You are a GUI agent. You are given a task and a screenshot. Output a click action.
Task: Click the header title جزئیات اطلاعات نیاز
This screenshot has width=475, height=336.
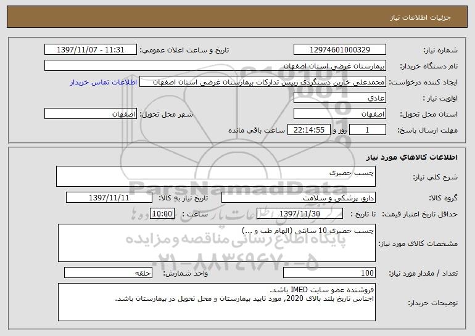click(x=420, y=17)
